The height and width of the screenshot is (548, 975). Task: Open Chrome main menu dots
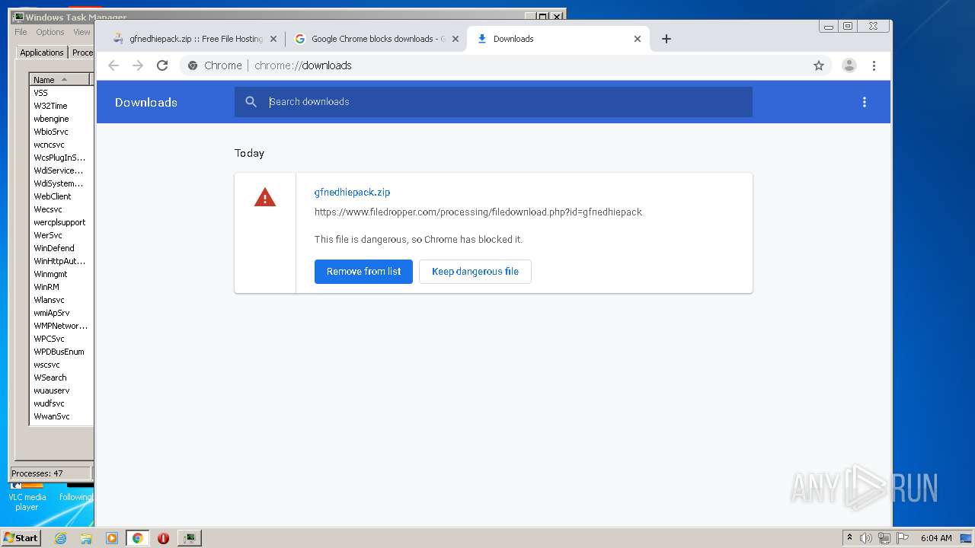tap(874, 65)
